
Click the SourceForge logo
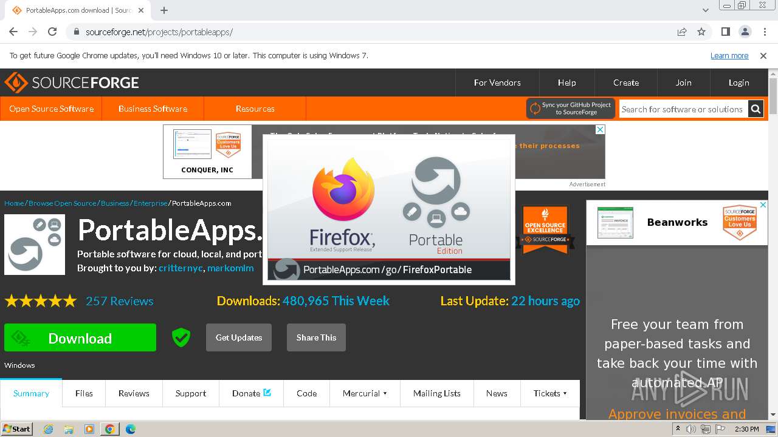click(x=72, y=83)
